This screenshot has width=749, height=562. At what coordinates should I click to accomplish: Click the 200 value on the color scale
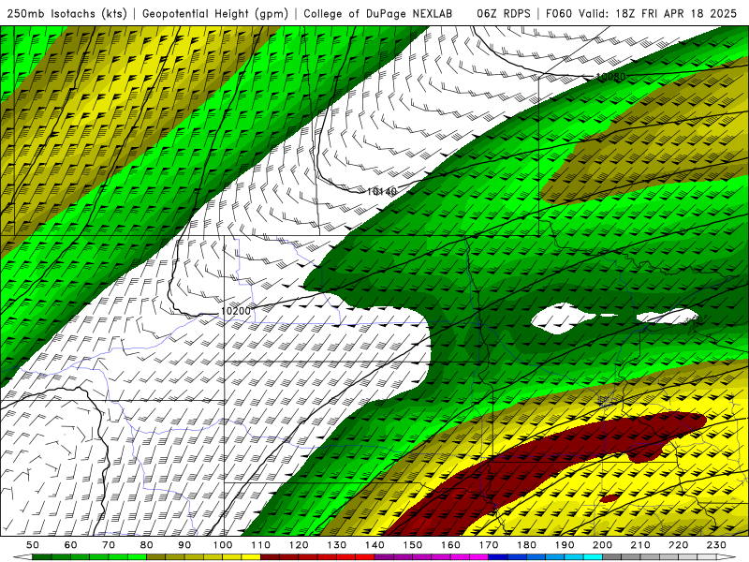(602, 545)
